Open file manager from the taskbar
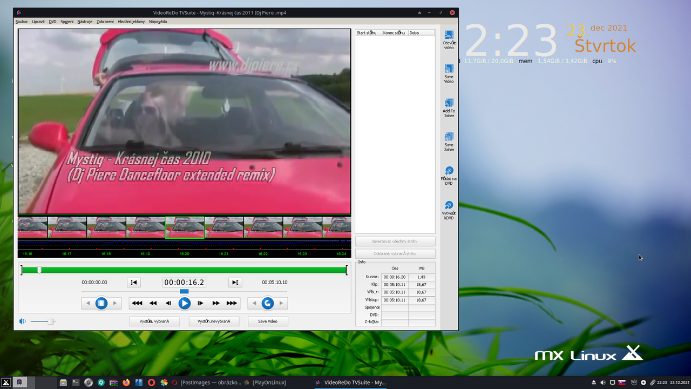 point(63,383)
